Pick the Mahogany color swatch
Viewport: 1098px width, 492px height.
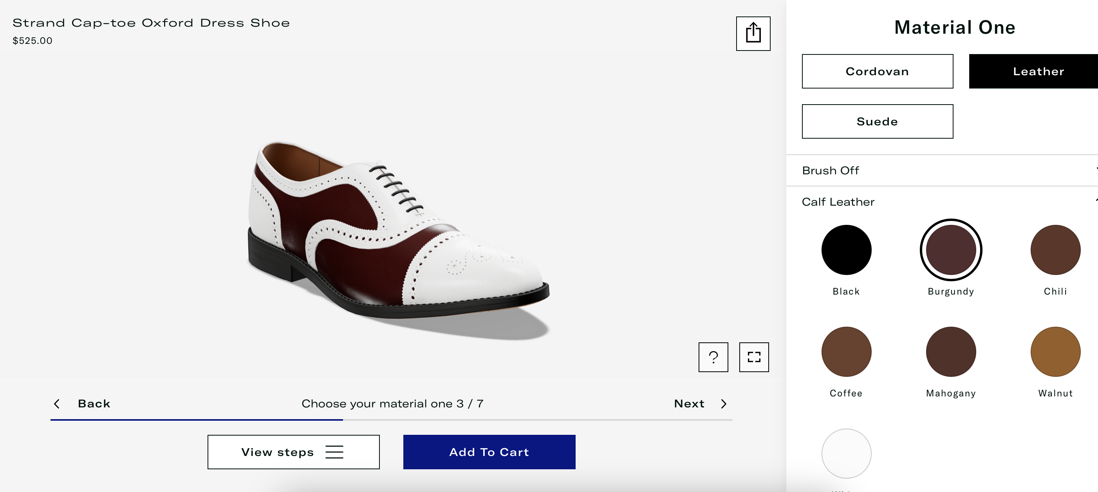950,352
